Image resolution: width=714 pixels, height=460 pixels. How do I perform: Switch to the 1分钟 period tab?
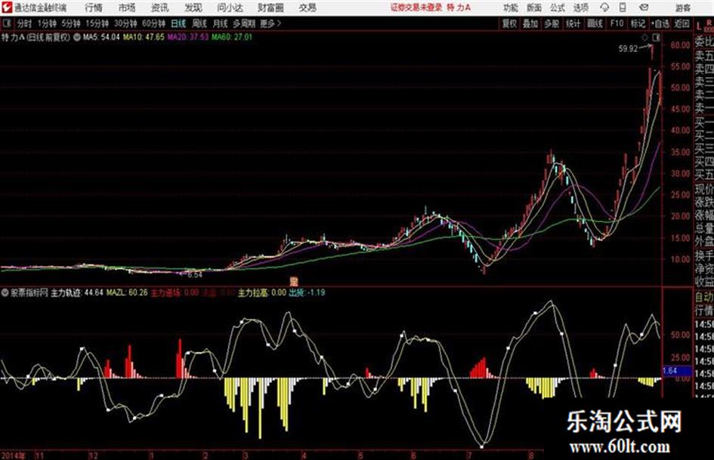47,23
